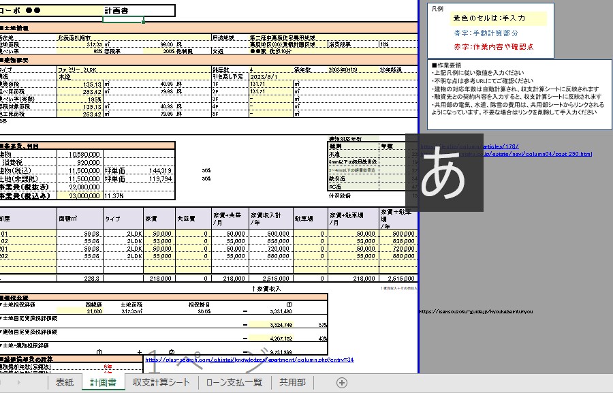This screenshot has height=393, width=613.
Task: Select the 1F floor area cell 131.71
Action: tap(271, 84)
